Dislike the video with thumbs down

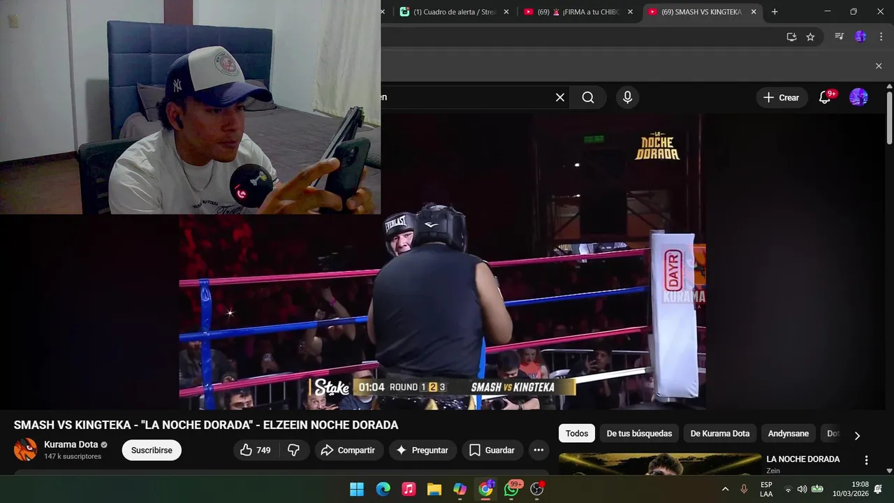[x=294, y=451]
